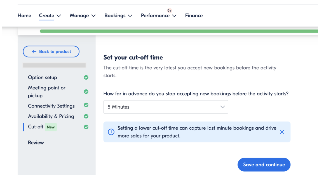This screenshot has height=181, width=324.
Task: Click Save and continue
Action: [264, 165]
